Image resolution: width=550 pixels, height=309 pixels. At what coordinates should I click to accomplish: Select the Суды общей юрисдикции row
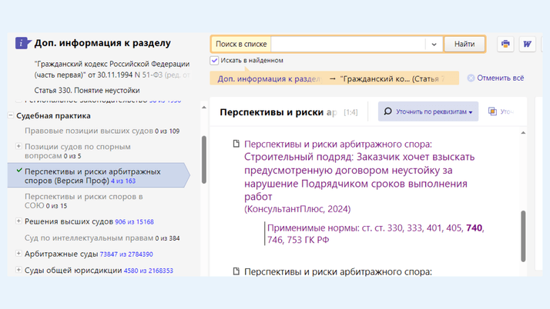tap(99, 270)
